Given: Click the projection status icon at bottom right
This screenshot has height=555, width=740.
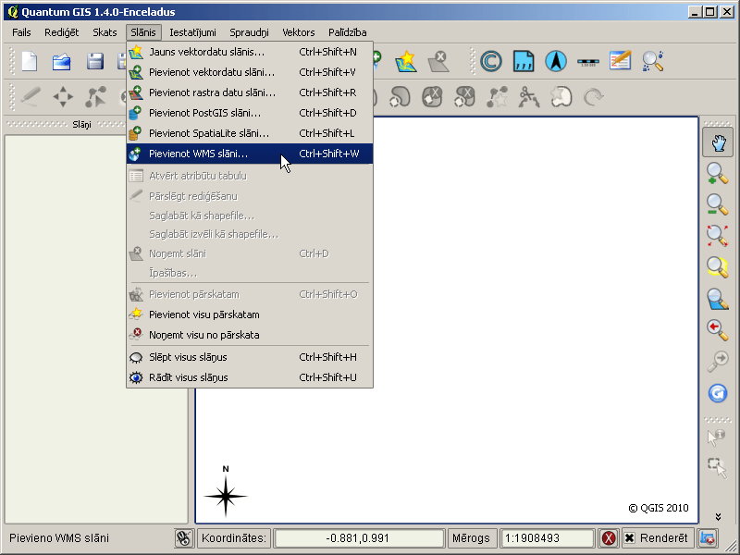Looking at the screenshot, I should pyautogui.click(x=708, y=538).
